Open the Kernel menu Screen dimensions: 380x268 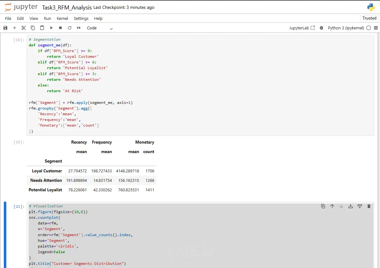point(62,18)
